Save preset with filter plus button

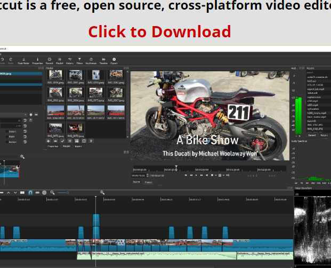tap(31, 115)
